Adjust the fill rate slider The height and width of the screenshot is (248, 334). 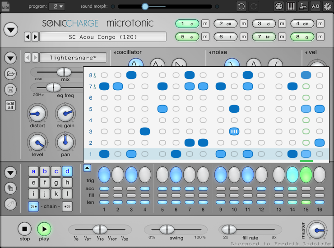[250, 230]
